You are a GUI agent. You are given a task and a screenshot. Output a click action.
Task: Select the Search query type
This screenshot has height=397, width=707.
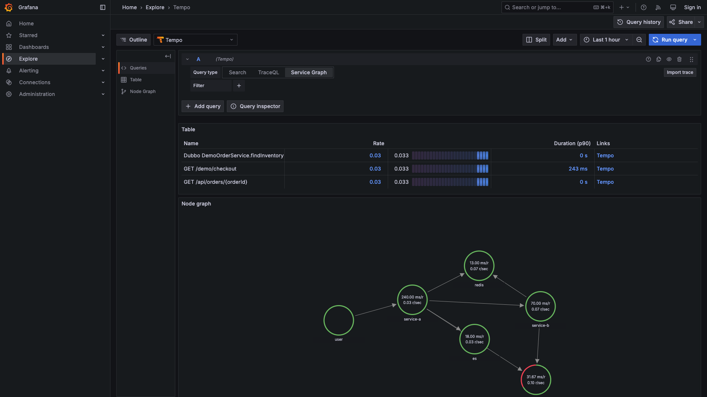pos(238,72)
